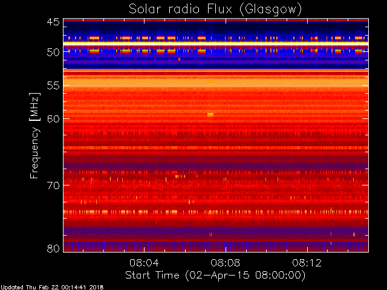Click the purple band near 67 MHz
The width and height of the screenshot is (387, 290).
coord(216,164)
